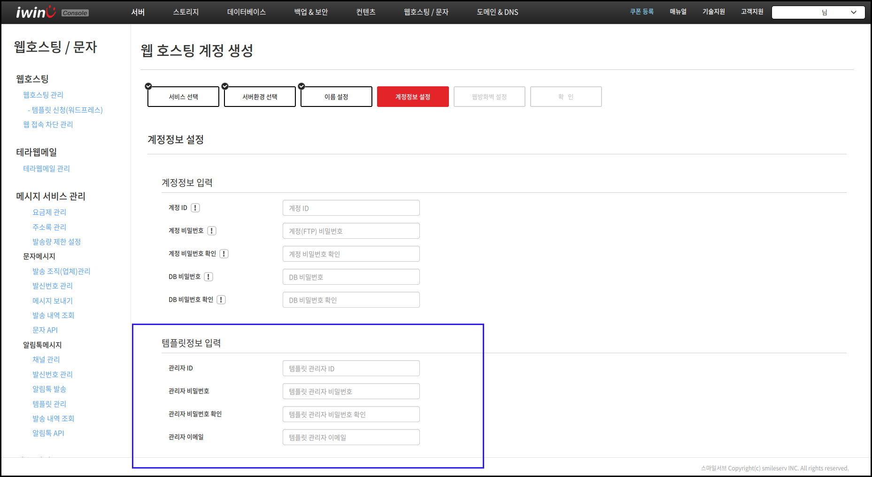Go back to 서버환경 선택 step
872x477 pixels.
click(x=260, y=97)
